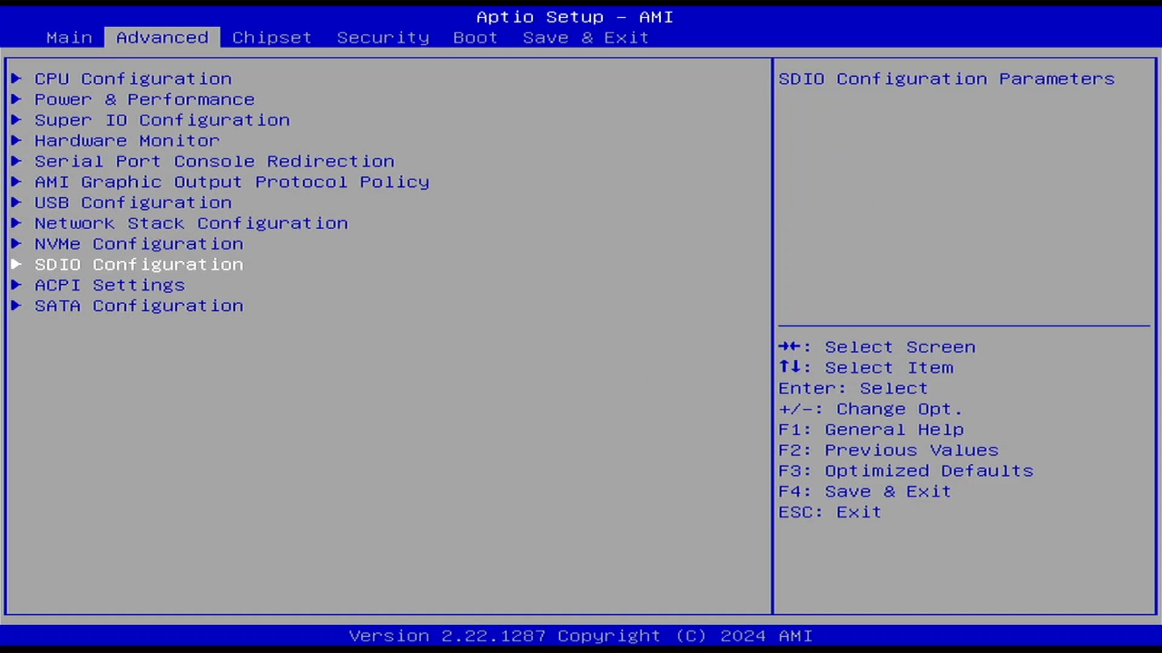Click arrow beside USB Configuration

coord(16,202)
